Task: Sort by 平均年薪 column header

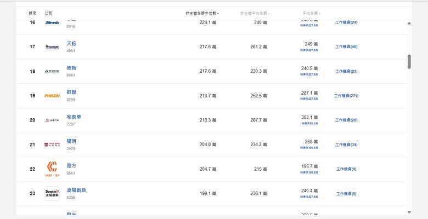Action: pos(311,13)
